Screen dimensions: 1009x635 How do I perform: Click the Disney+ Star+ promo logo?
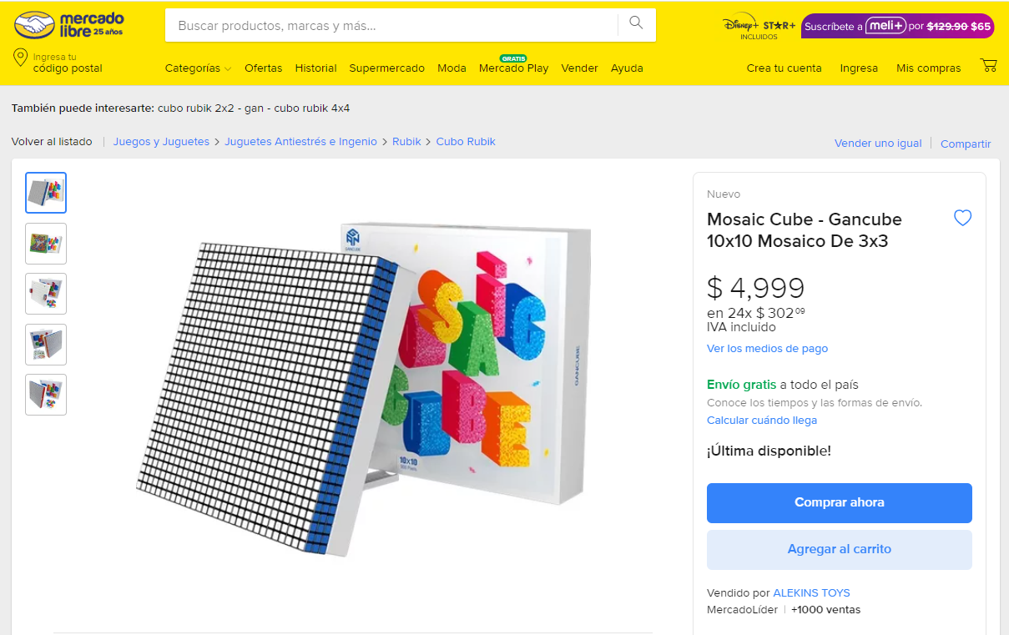(759, 26)
